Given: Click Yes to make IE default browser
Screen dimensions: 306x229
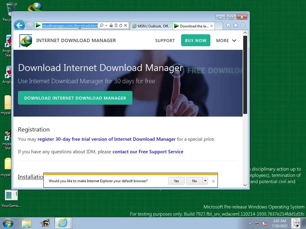Looking at the screenshot, I should [176, 181].
